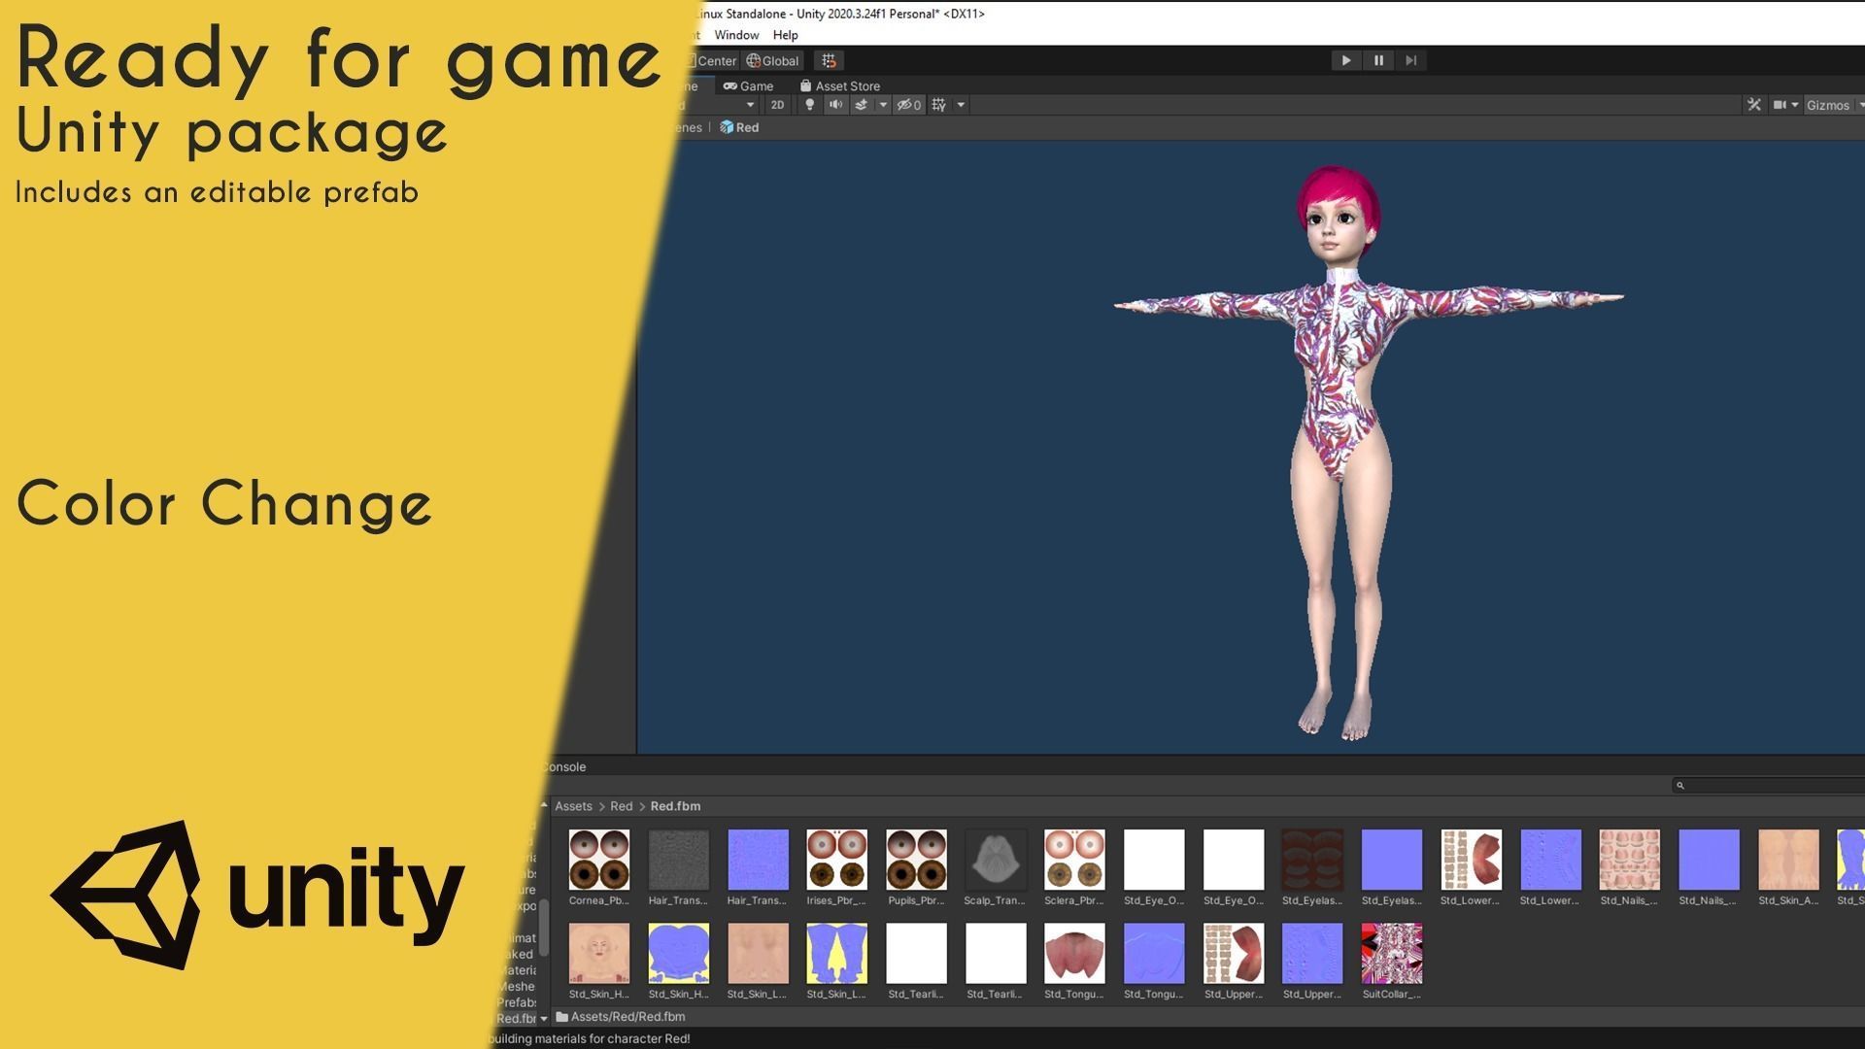Switch to the Console tab
The image size is (1865, 1049).
click(x=563, y=766)
